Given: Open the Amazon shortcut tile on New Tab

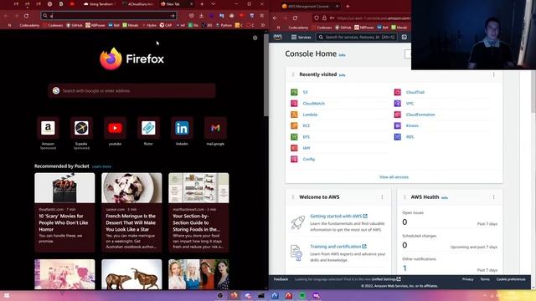Looking at the screenshot, I should pos(48,128).
